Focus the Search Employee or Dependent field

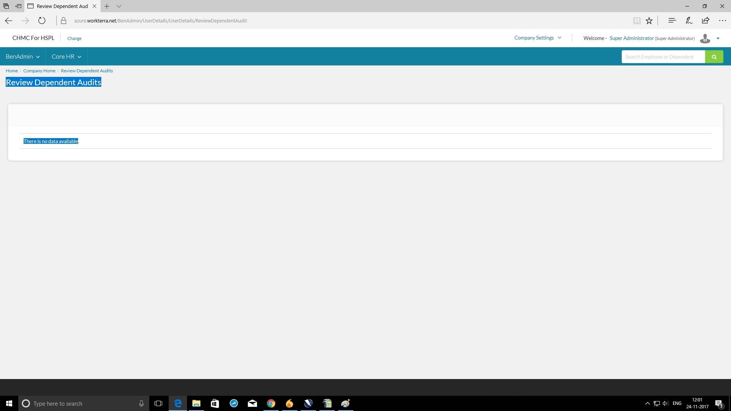[x=663, y=57]
